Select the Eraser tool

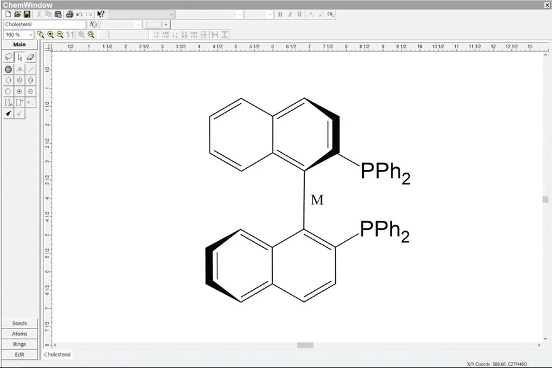pos(30,57)
